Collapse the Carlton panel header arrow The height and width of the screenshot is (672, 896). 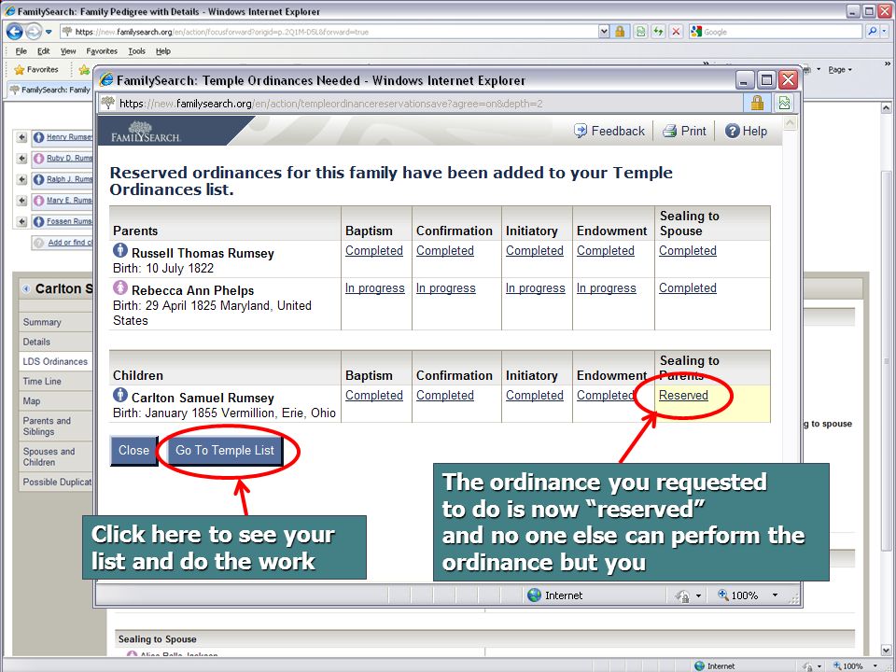pos(26,289)
